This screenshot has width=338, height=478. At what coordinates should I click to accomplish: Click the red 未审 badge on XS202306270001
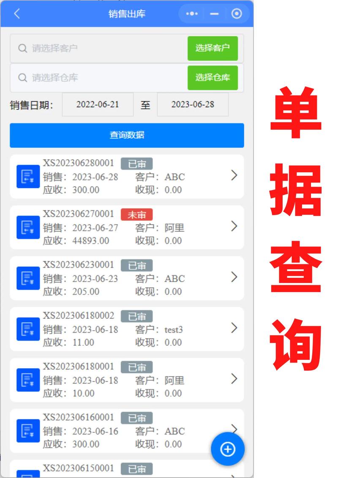136,215
